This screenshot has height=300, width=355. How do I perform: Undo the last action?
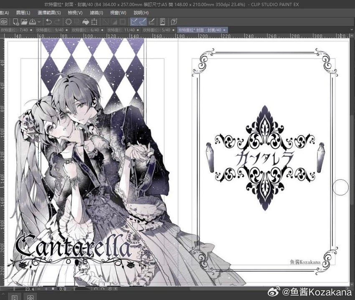coord(49,22)
